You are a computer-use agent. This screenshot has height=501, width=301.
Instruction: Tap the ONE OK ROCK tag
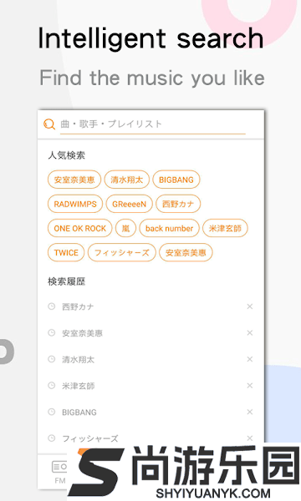80,228
